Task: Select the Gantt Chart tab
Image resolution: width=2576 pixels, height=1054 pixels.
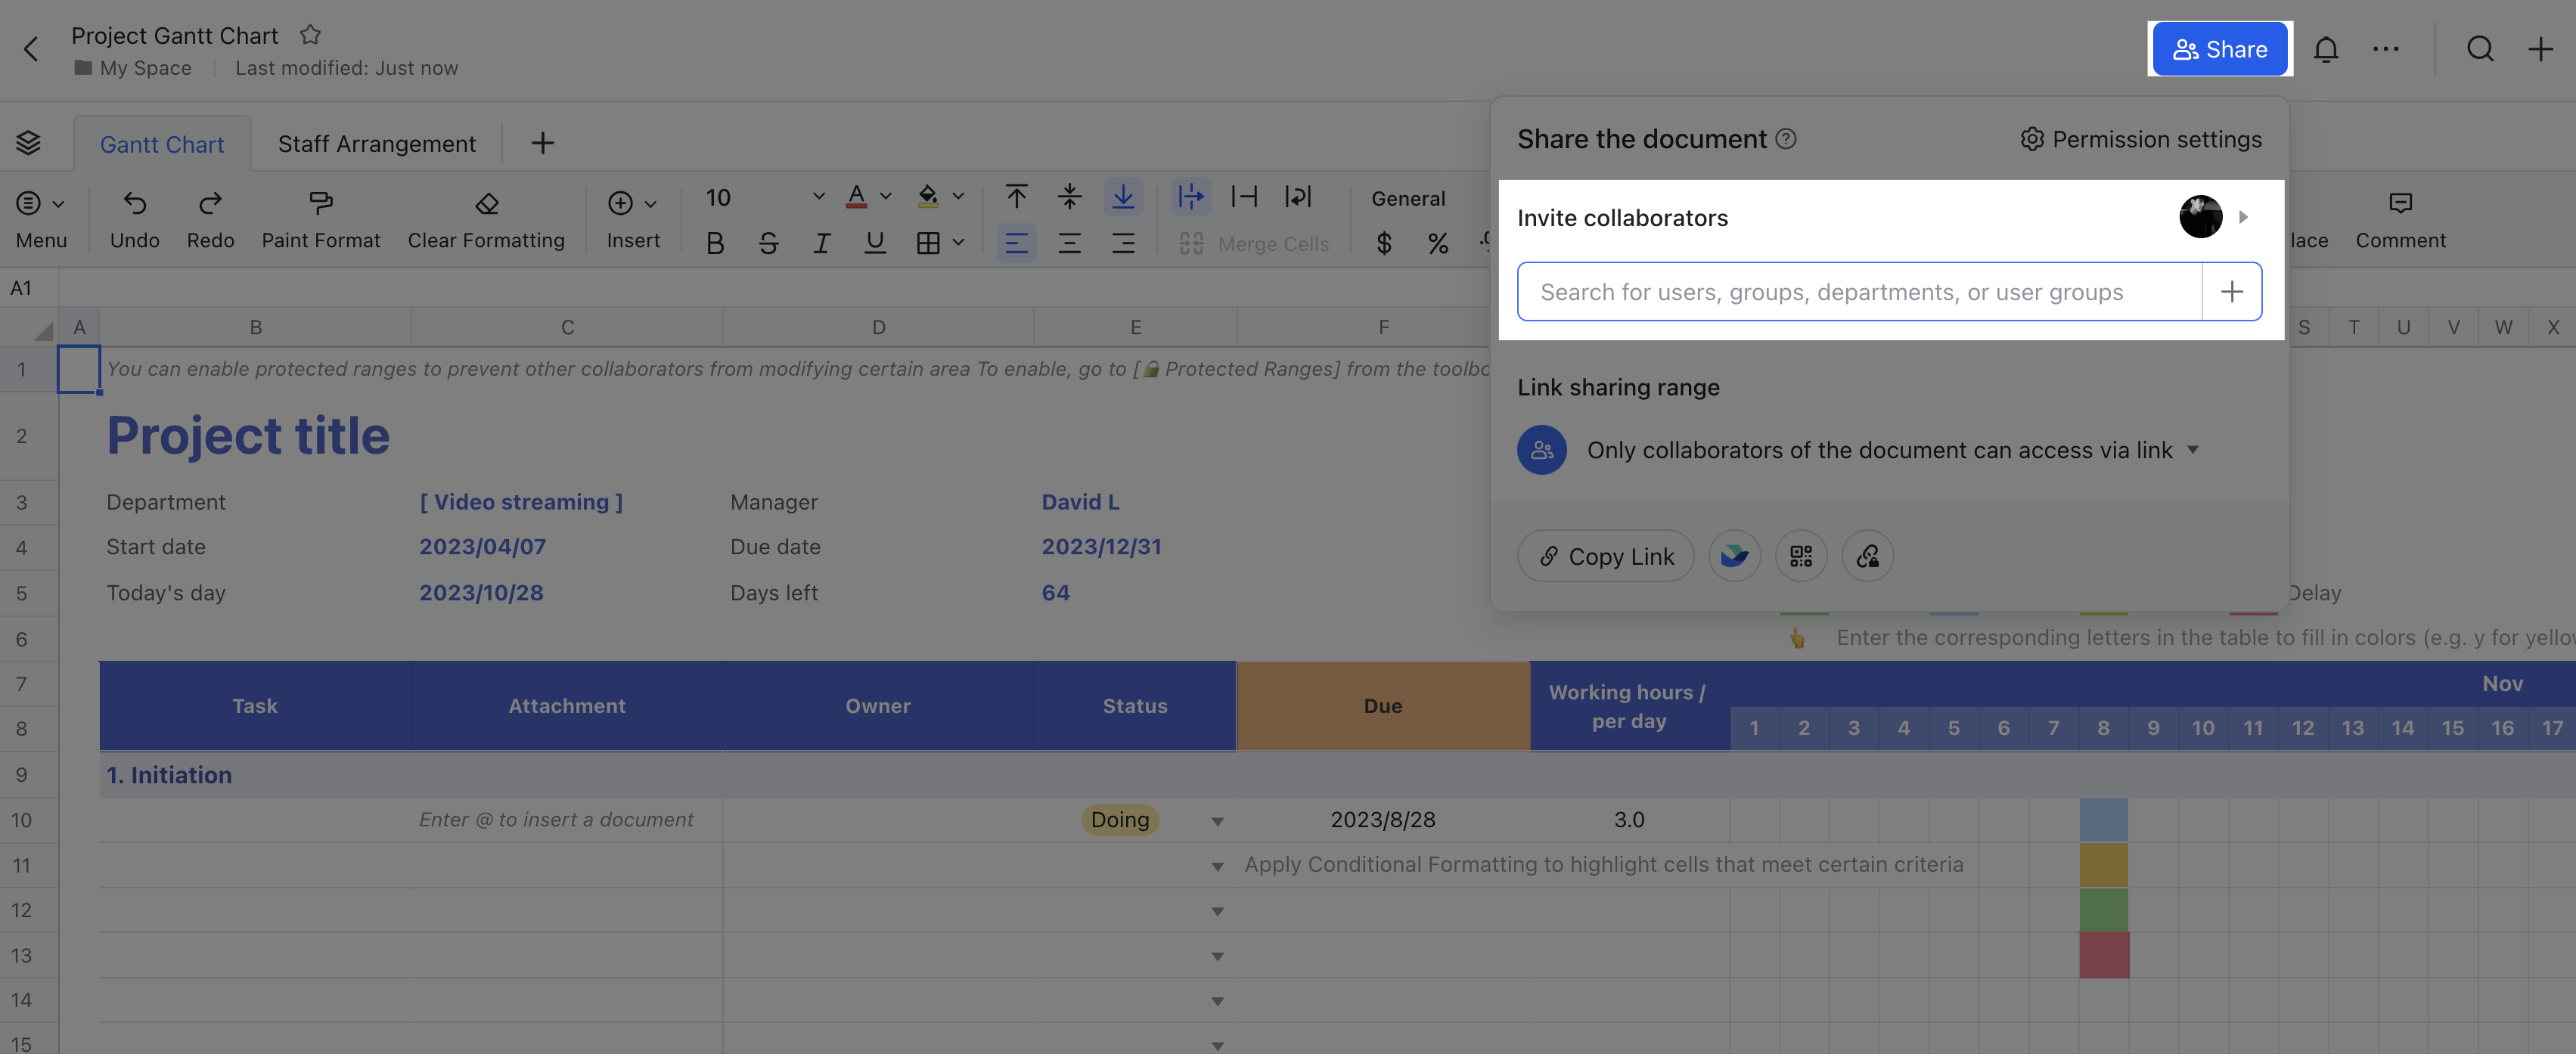Action: pos(162,144)
